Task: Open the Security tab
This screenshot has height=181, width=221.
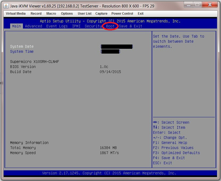Action: (x=93, y=26)
